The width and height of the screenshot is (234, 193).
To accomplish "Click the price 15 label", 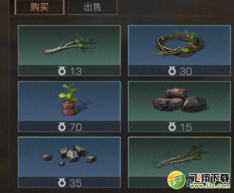I will (186, 127).
